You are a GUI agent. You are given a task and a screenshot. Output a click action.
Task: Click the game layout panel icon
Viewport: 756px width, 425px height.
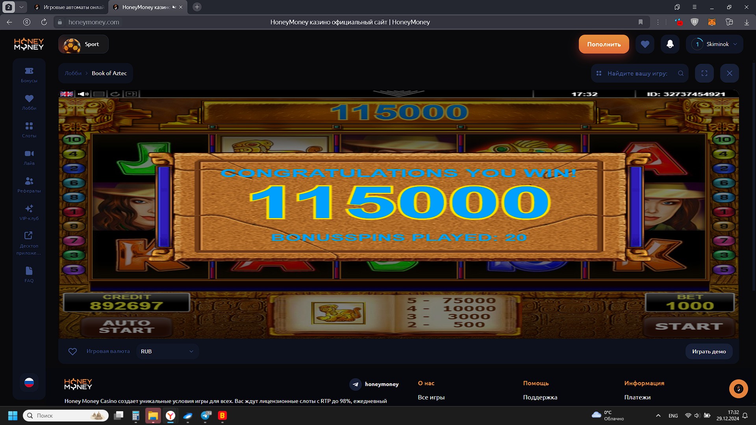131,94
